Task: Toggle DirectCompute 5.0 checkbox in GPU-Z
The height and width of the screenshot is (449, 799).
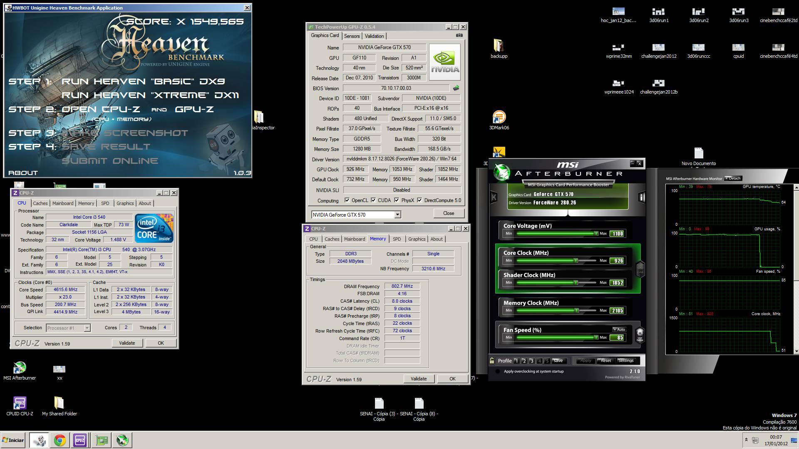Action: pyautogui.click(x=419, y=200)
